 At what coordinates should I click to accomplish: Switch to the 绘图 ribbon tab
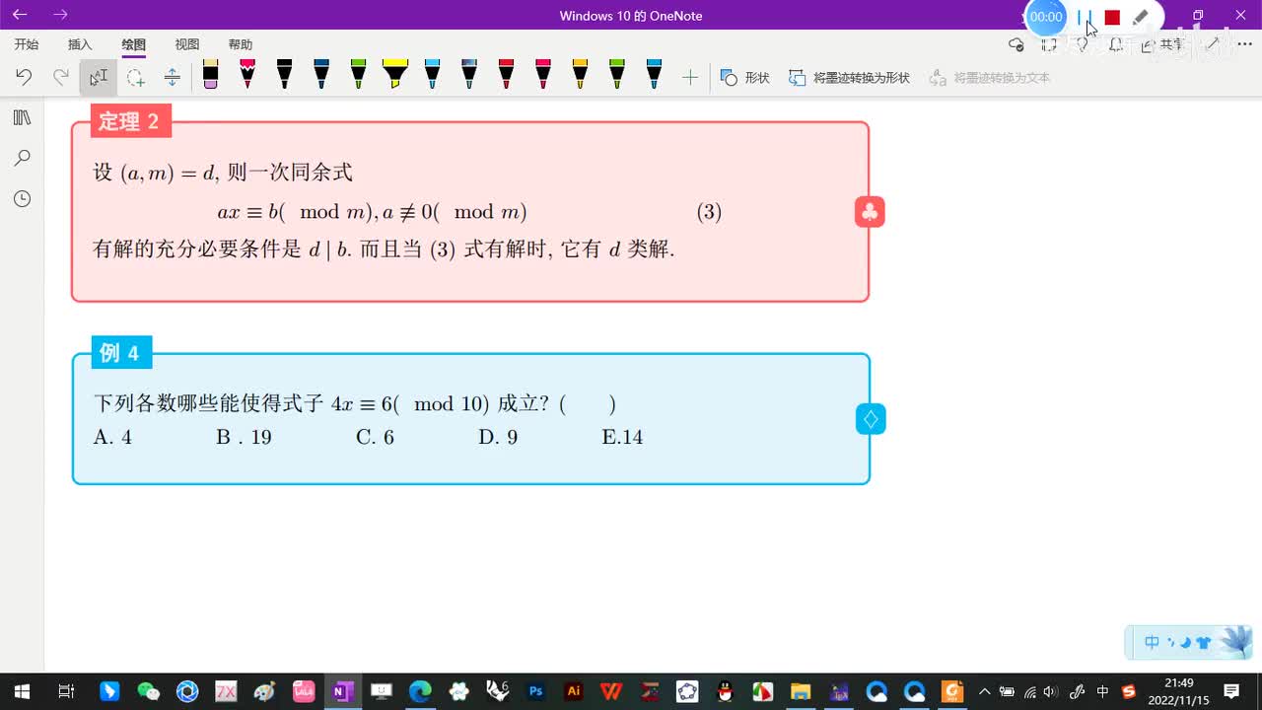click(x=133, y=44)
